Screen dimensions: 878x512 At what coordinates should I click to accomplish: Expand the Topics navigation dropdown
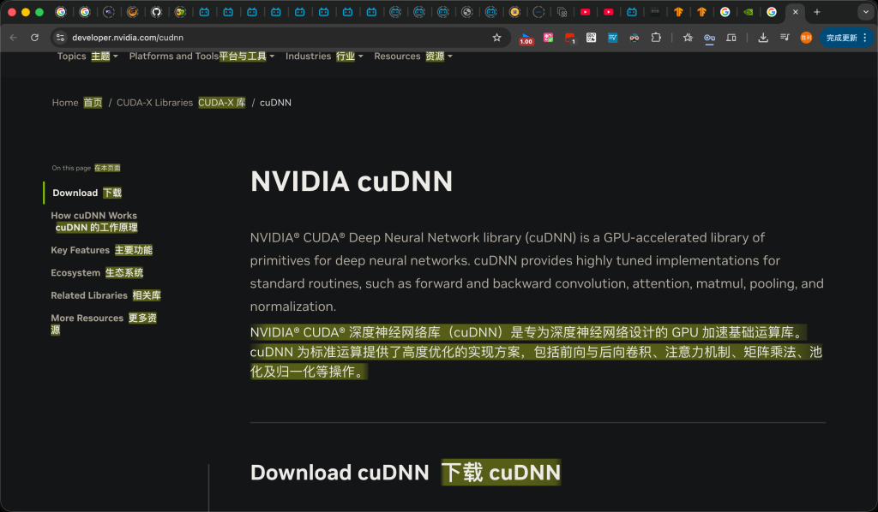pos(87,56)
